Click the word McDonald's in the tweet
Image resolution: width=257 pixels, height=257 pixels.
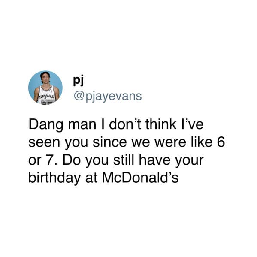(x=140, y=178)
